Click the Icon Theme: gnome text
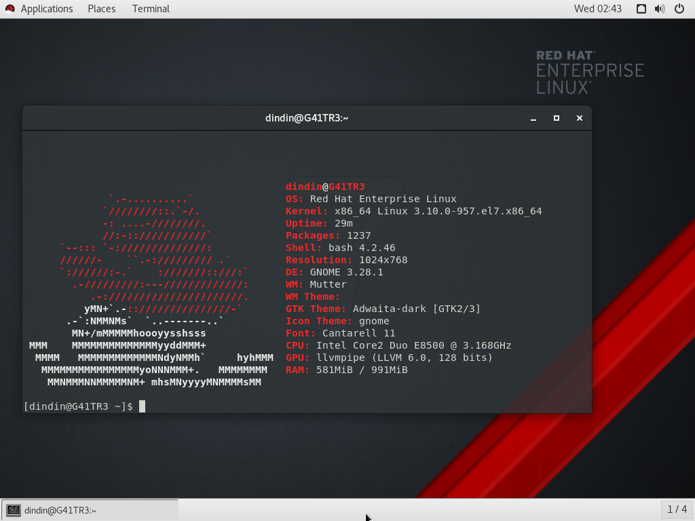This screenshot has width=695, height=521. coord(337,321)
